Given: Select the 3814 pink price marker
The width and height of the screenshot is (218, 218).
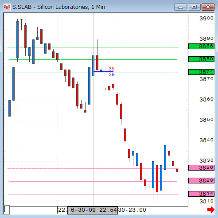Looking at the screenshot, I should pyautogui.click(x=201, y=194).
